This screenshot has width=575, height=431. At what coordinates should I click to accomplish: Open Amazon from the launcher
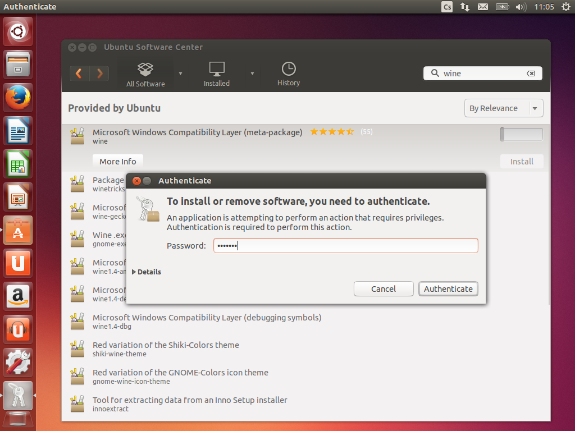click(x=19, y=296)
